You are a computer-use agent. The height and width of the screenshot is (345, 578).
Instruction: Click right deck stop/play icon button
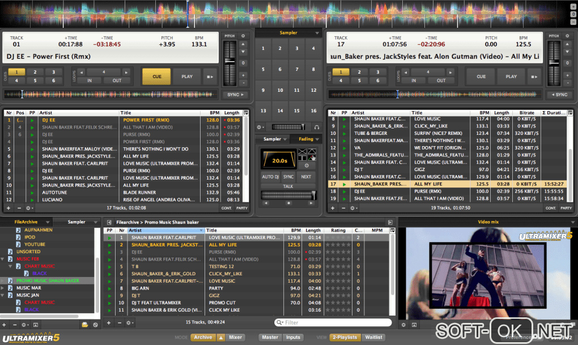point(534,76)
